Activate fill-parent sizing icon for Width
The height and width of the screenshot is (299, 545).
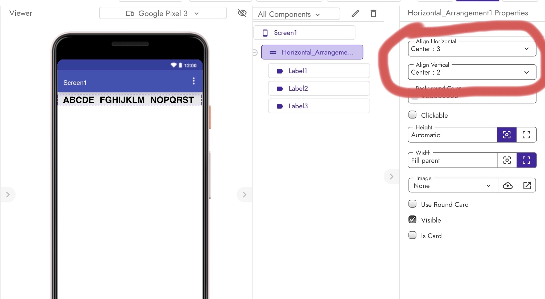coord(526,160)
